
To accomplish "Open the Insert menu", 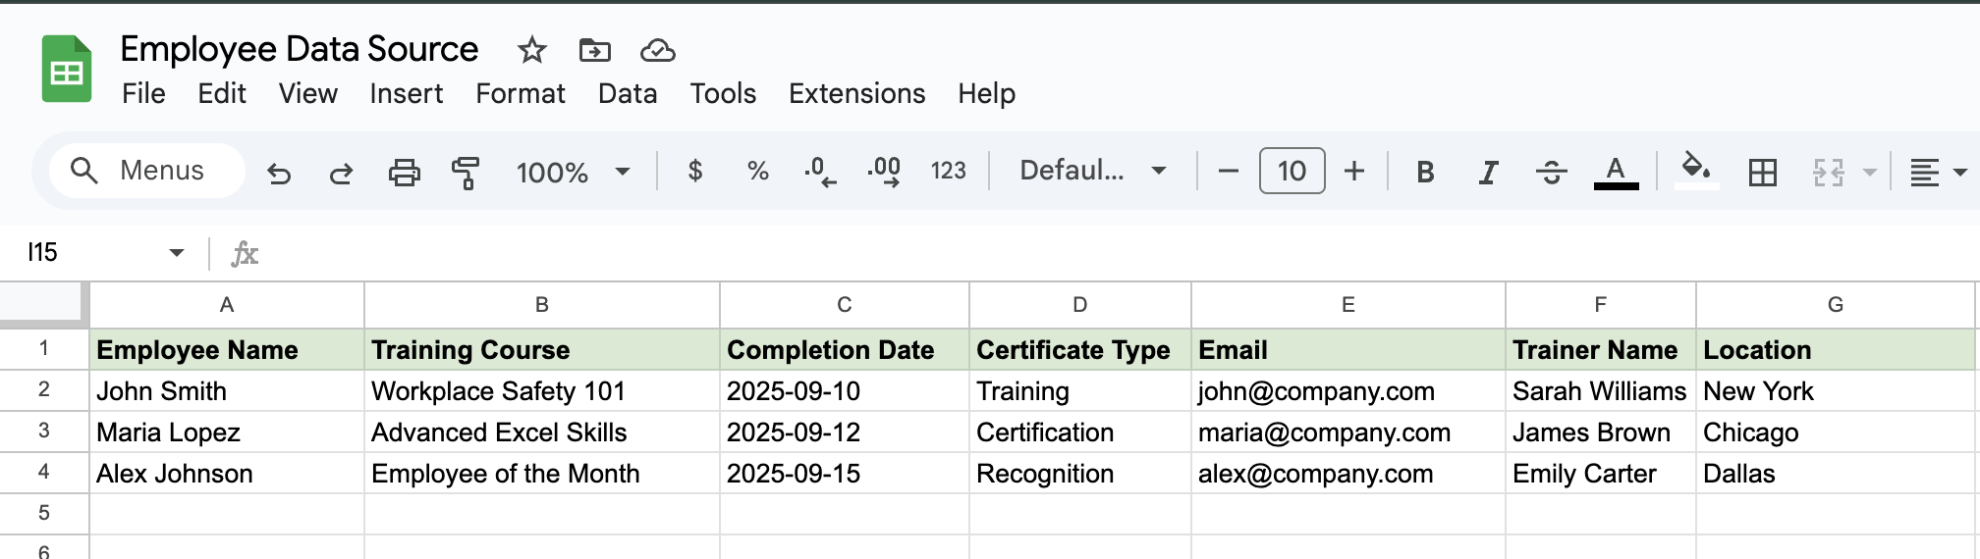I will (406, 93).
